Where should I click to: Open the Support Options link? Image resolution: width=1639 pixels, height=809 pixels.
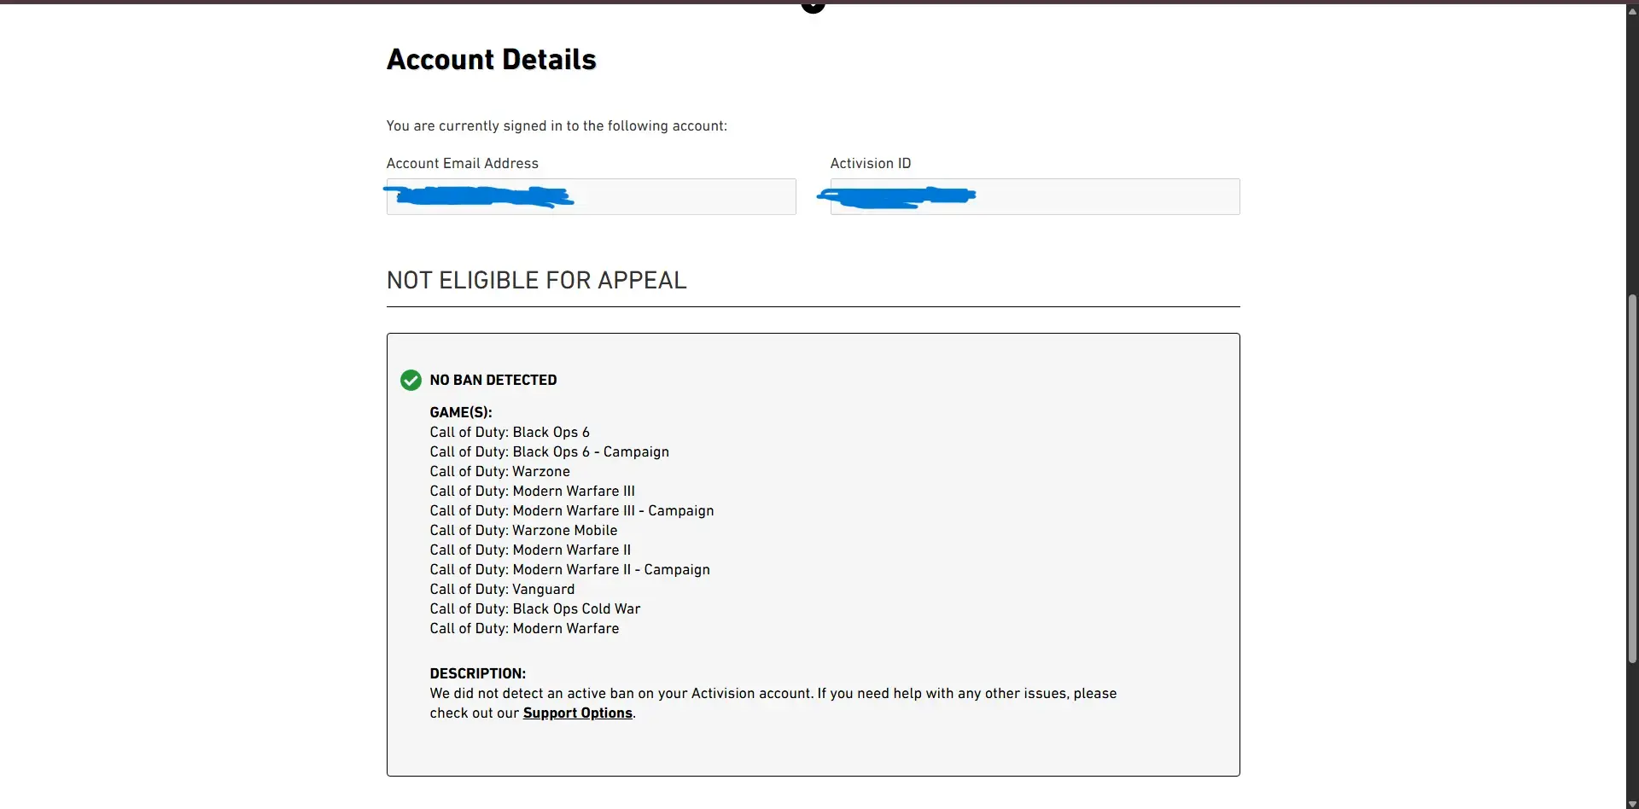pos(577,713)
